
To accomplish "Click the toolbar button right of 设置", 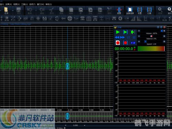I will [149, 11].
